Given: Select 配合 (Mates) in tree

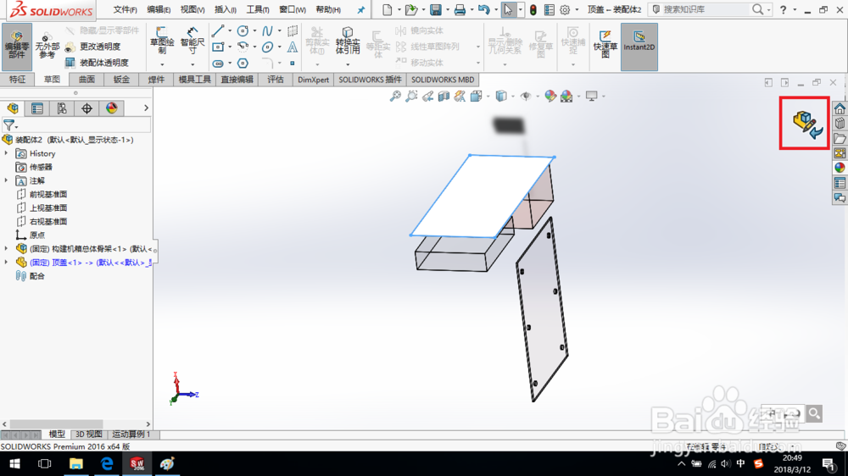Looking at the screenshot, I should (37, 276).
